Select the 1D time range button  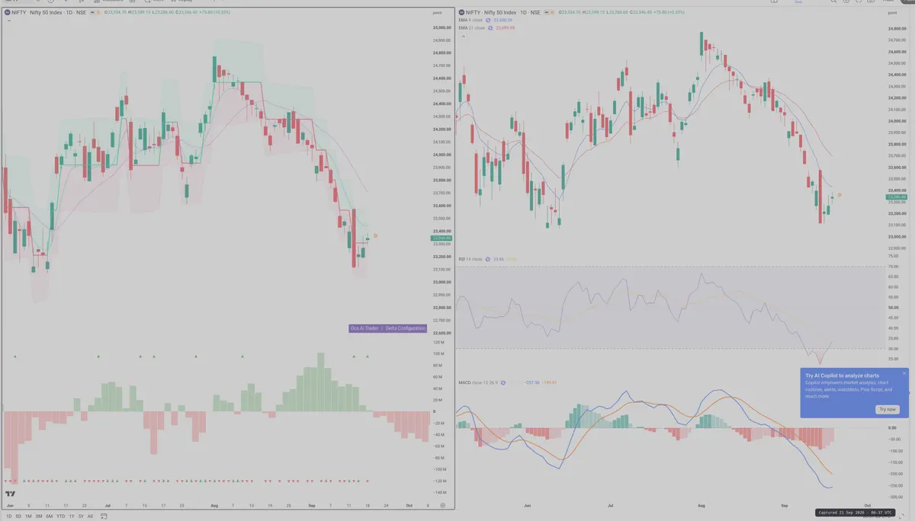(x=8, y=516)
